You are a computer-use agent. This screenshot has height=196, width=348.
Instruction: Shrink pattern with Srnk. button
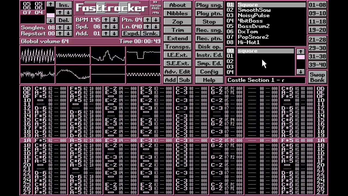[x=150, y=33]
